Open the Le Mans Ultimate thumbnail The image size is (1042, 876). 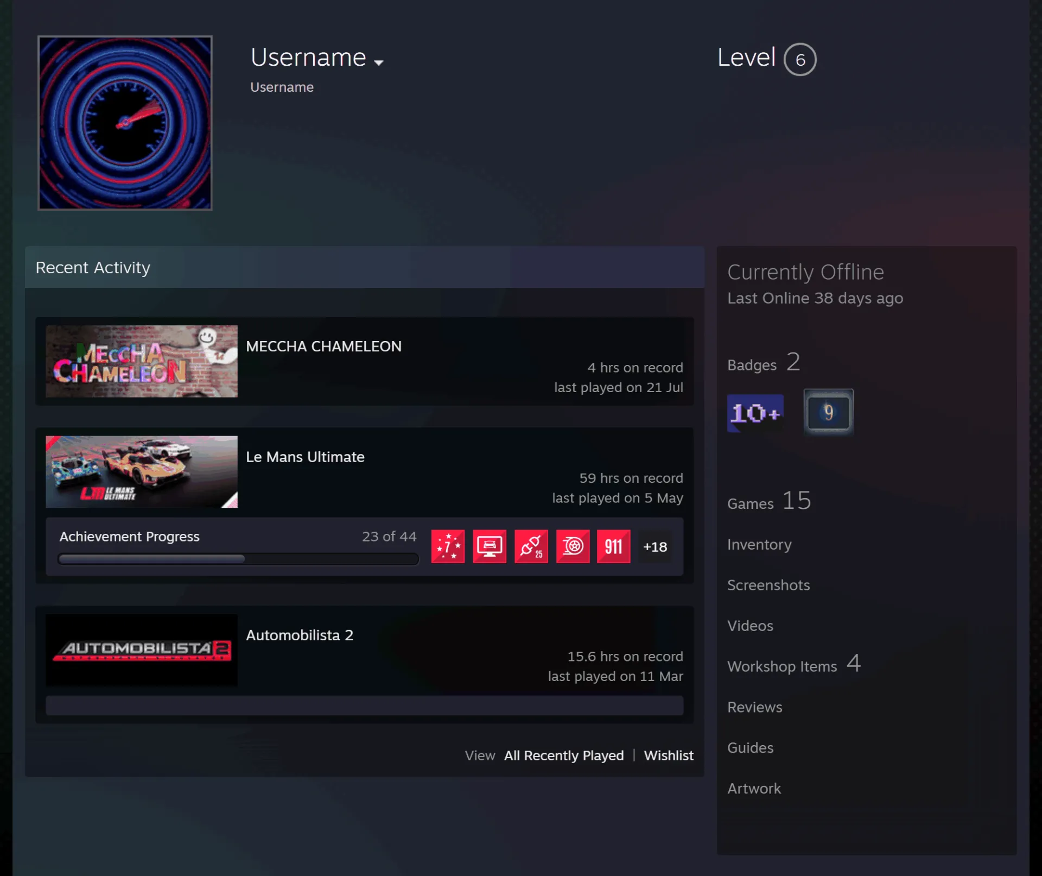coord(142,472)
